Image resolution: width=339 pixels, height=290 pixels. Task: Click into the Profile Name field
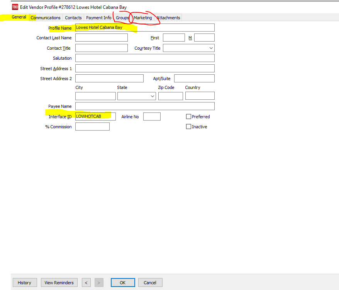(145, 28)
